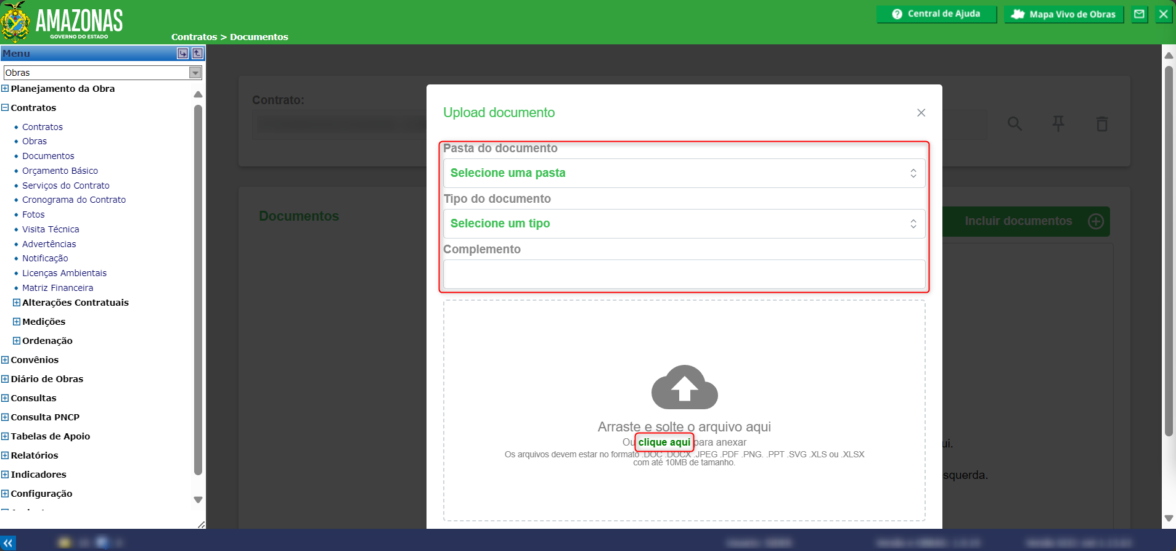The width and height of the screenshot is (1176, 551).
Task: Open Licenças Ambientais
Action: tap(64, 273)
